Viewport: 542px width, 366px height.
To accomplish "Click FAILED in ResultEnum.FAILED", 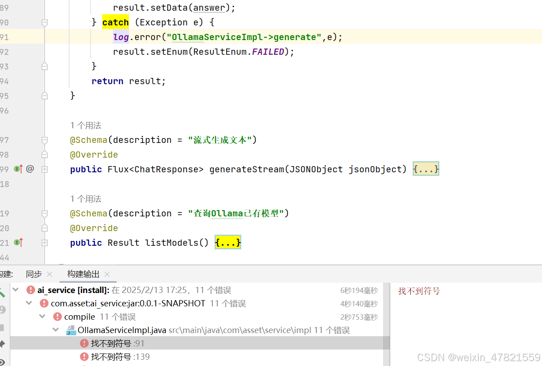I will tap(268, 52).
